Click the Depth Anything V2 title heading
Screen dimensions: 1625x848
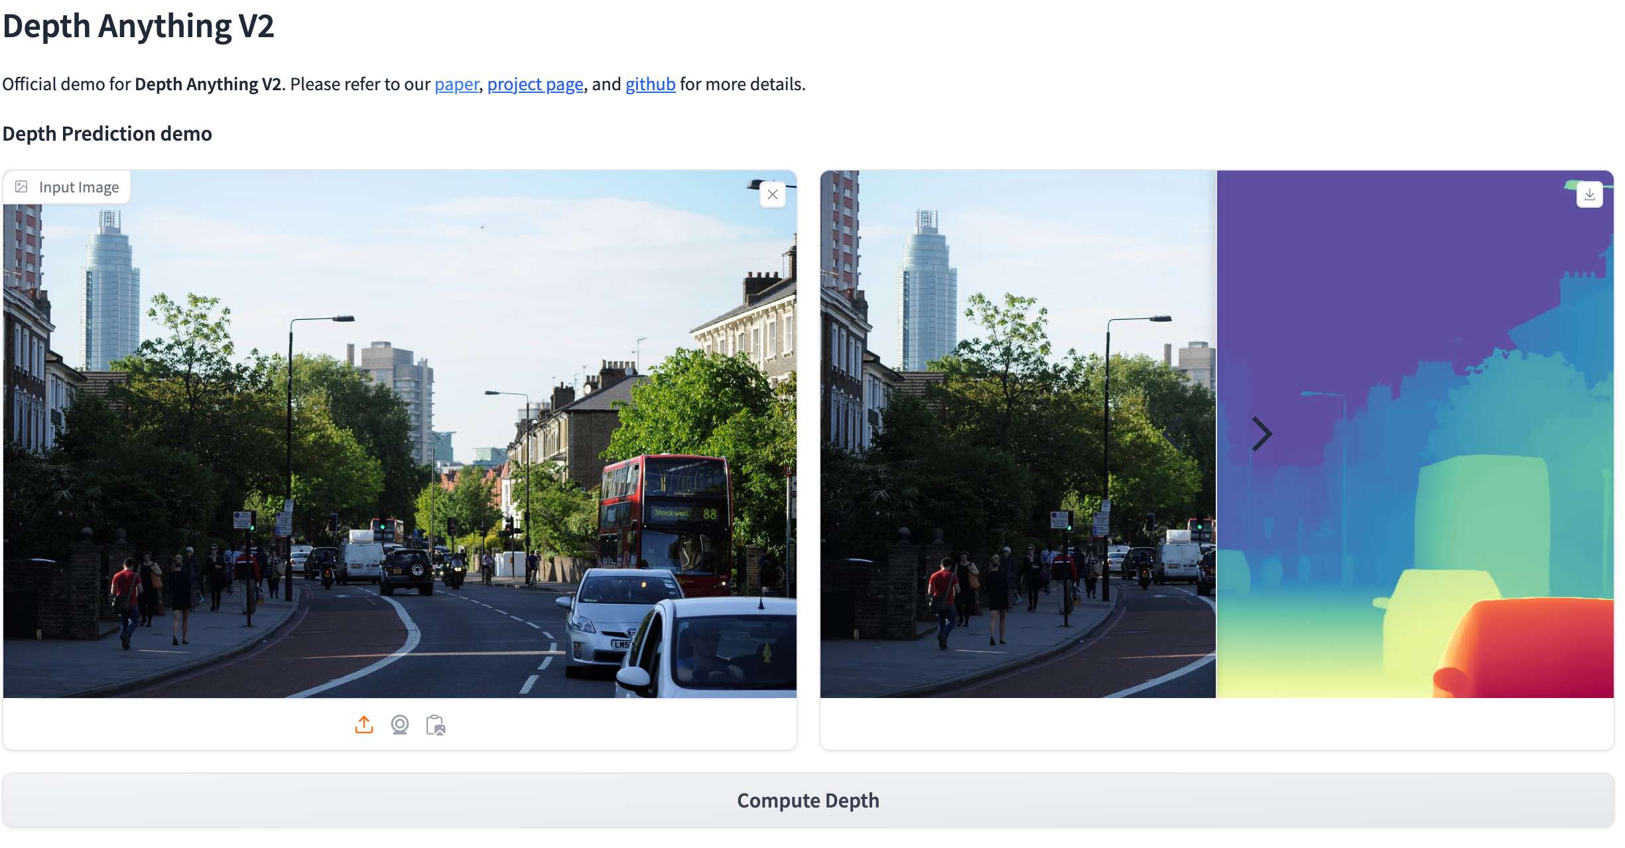pos(138,27)
